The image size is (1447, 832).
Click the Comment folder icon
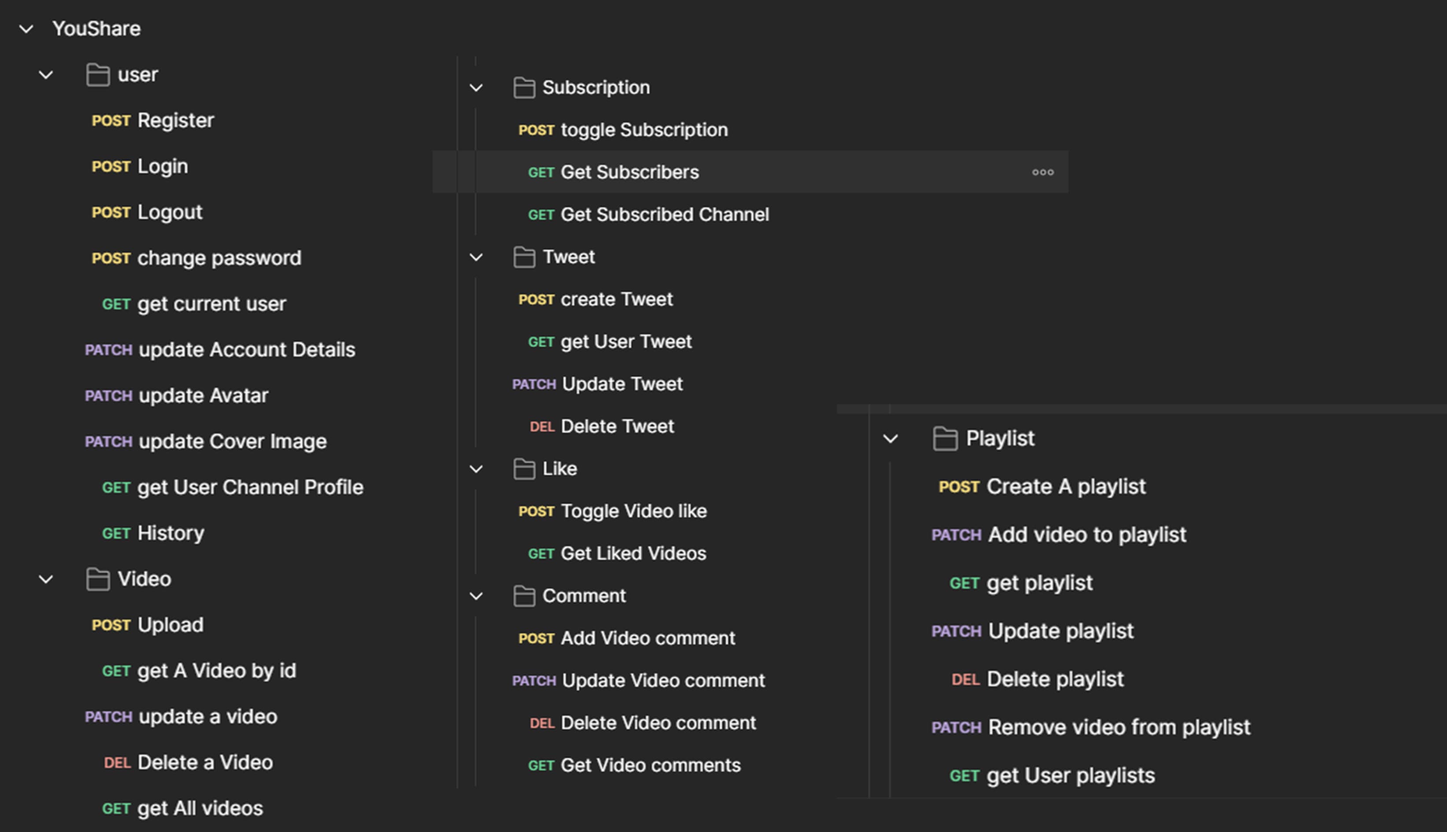coord(524,596)
